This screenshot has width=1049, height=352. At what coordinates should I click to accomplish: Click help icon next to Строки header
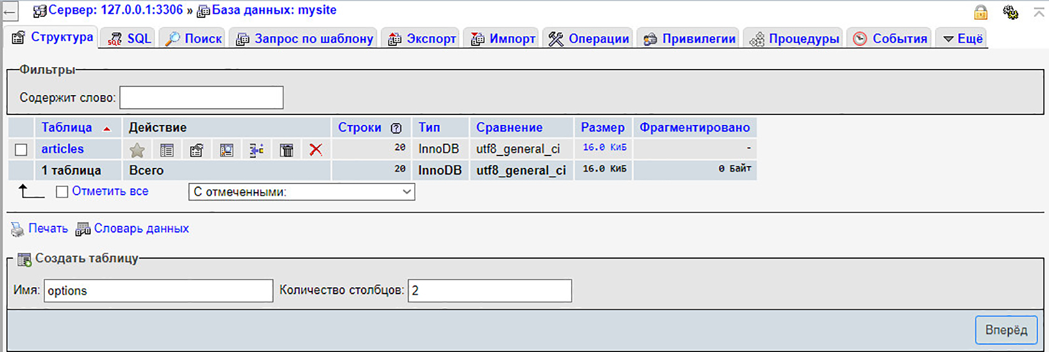click(396, 128)
